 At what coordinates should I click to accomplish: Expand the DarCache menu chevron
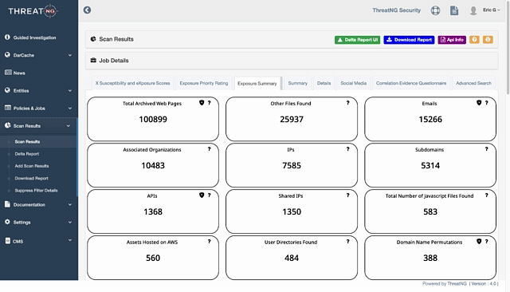pos(70,55)
